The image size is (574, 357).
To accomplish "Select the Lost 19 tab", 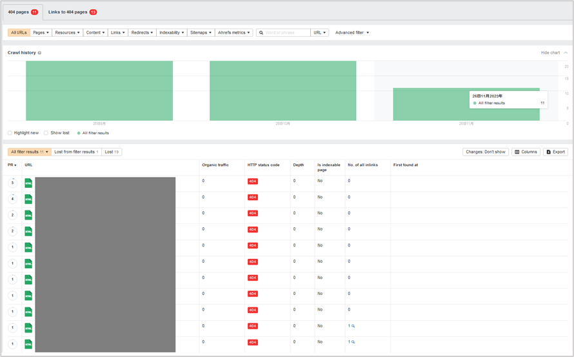I will [x=112, y=152].
